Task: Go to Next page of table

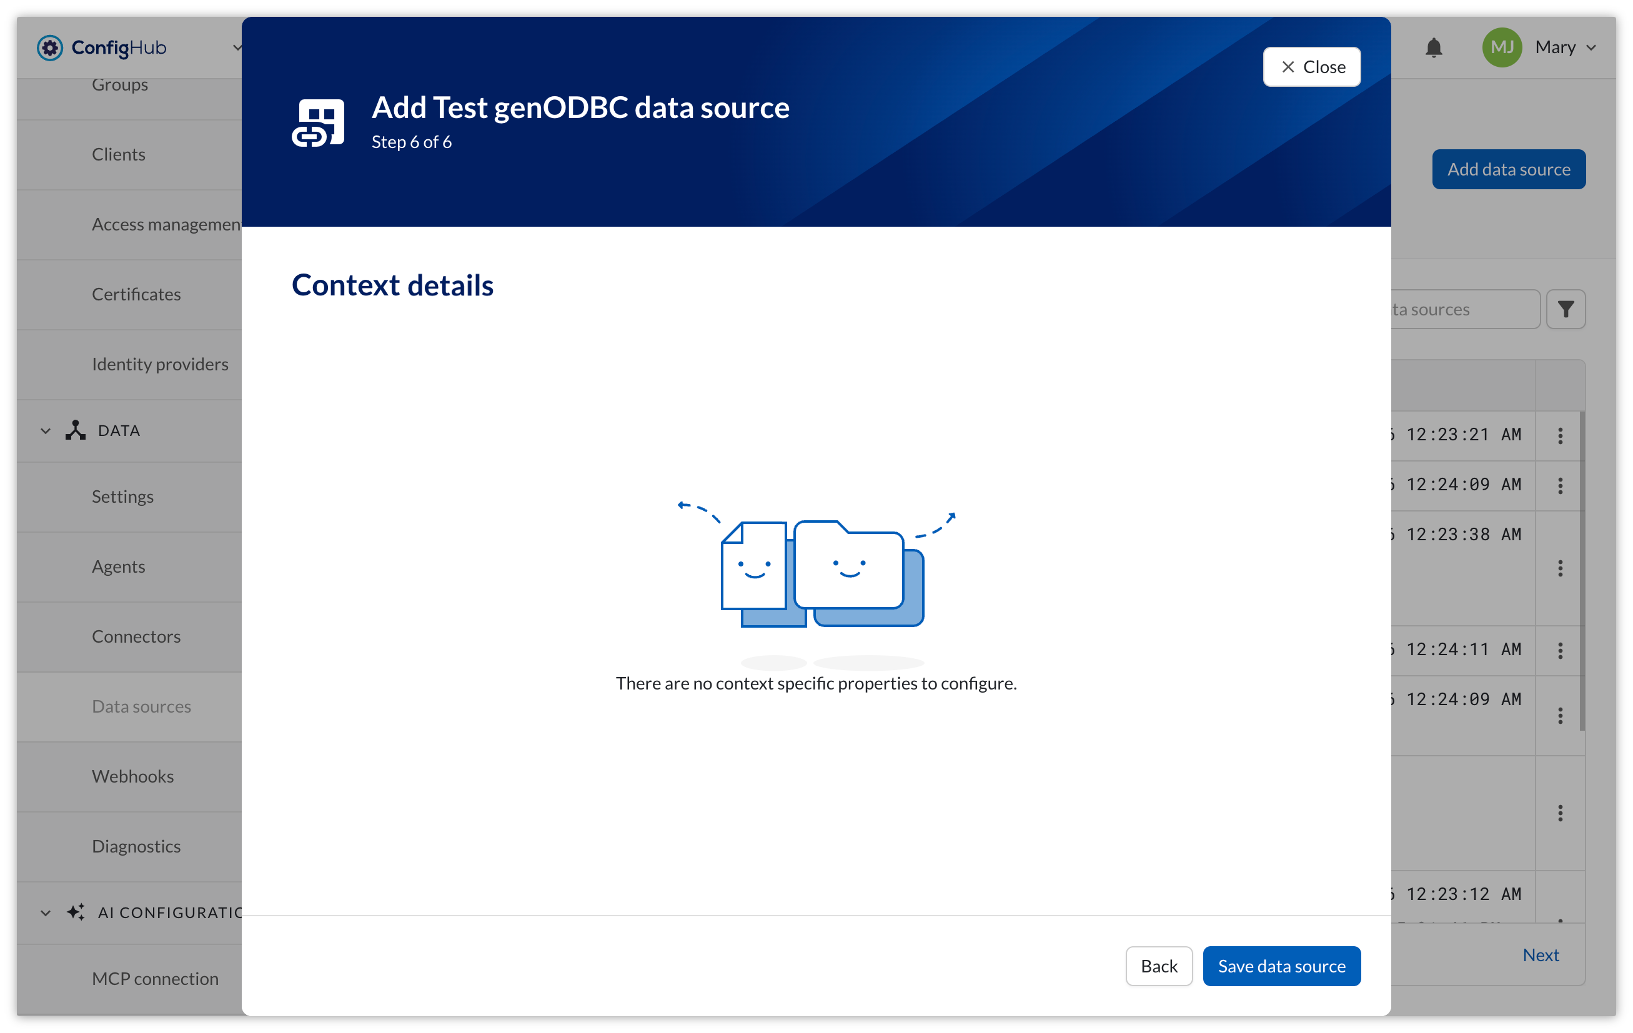Action: coord(1540,954)
